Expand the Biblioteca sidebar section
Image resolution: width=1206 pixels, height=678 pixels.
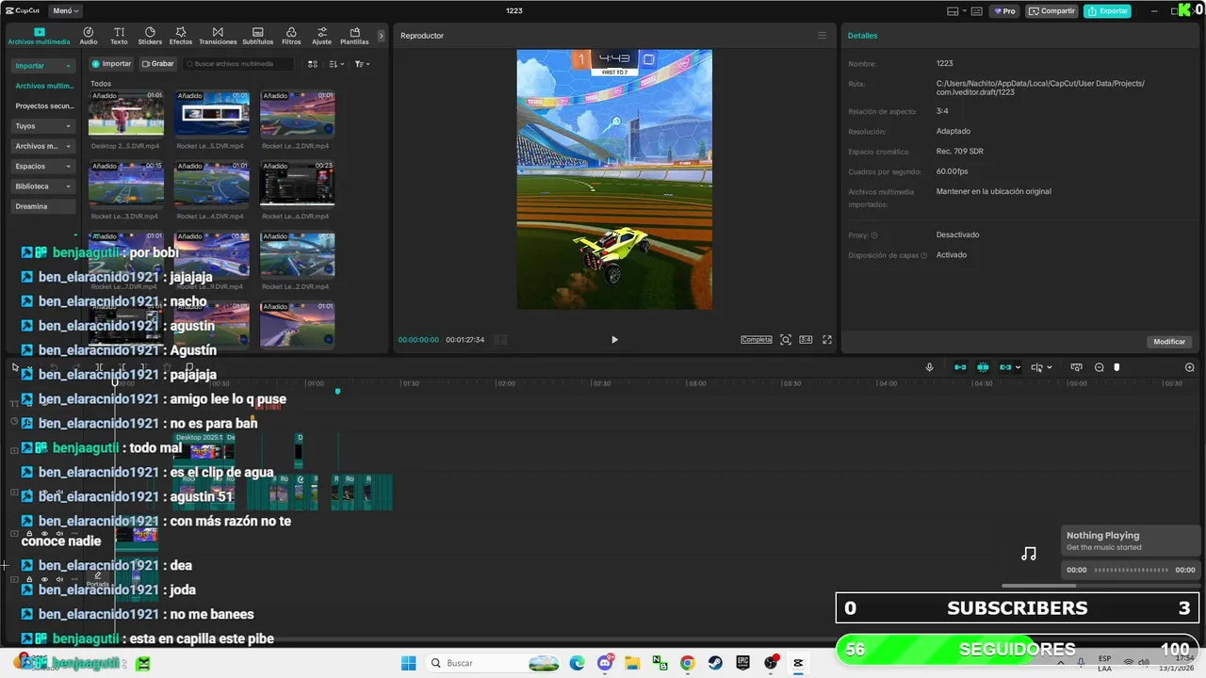point(43,186)
